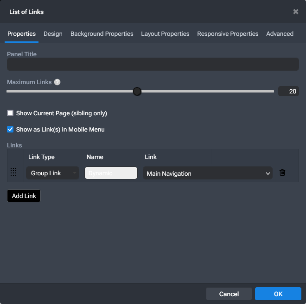Open the Responsive Properties tab
306x304 pixels.
(x=228, y=34)
